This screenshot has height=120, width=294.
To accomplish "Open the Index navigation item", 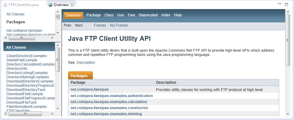I will point(166,15).
